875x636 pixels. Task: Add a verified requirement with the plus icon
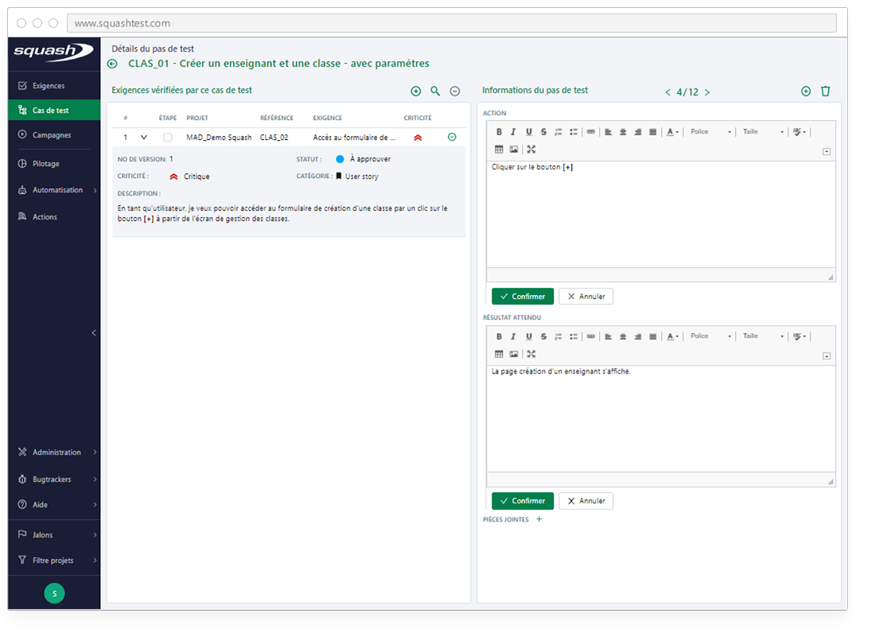point(416,91)
